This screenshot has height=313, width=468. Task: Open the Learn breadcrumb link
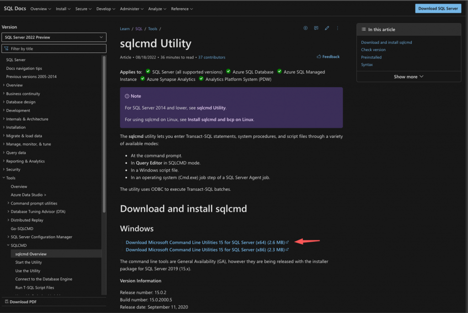[125, 29]
